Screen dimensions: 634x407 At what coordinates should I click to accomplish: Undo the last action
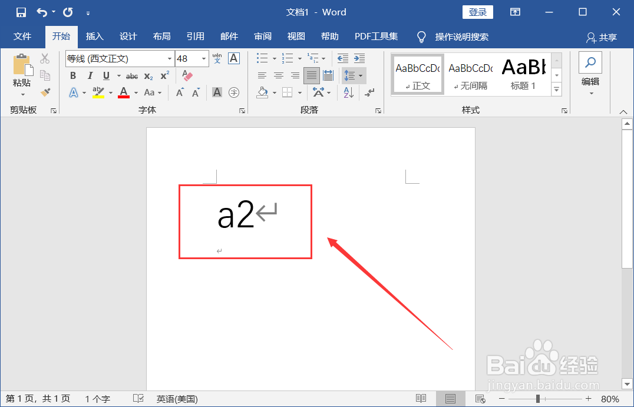coord(42,12)
